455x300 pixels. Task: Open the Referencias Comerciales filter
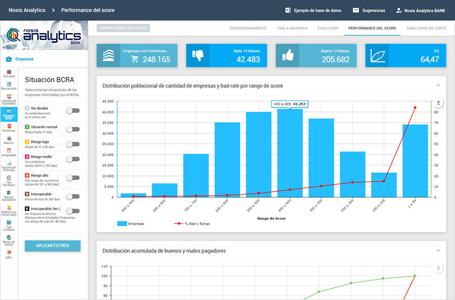click(8, 211)
